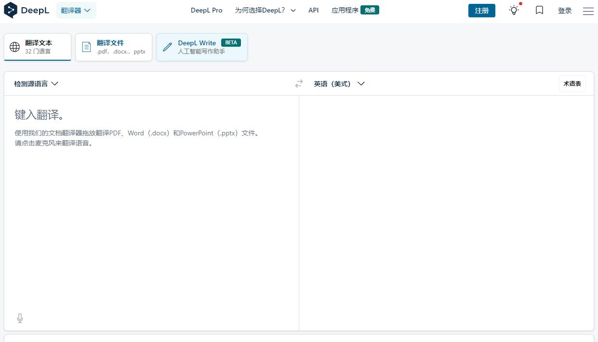Open the hamburger menu icon
598x342 pixels.
588,11
